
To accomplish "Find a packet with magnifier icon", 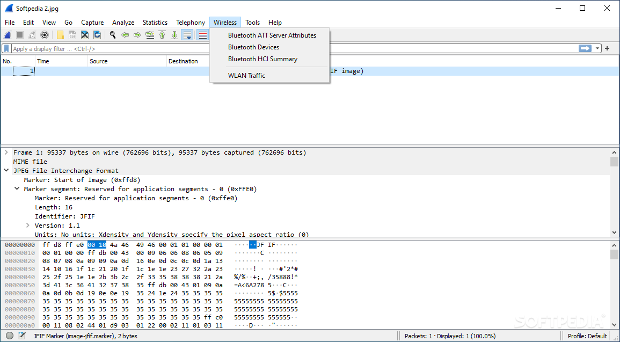I will [113, 35].
